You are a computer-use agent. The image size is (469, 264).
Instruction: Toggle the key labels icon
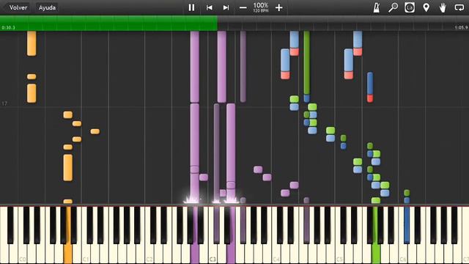click(410, 7)
